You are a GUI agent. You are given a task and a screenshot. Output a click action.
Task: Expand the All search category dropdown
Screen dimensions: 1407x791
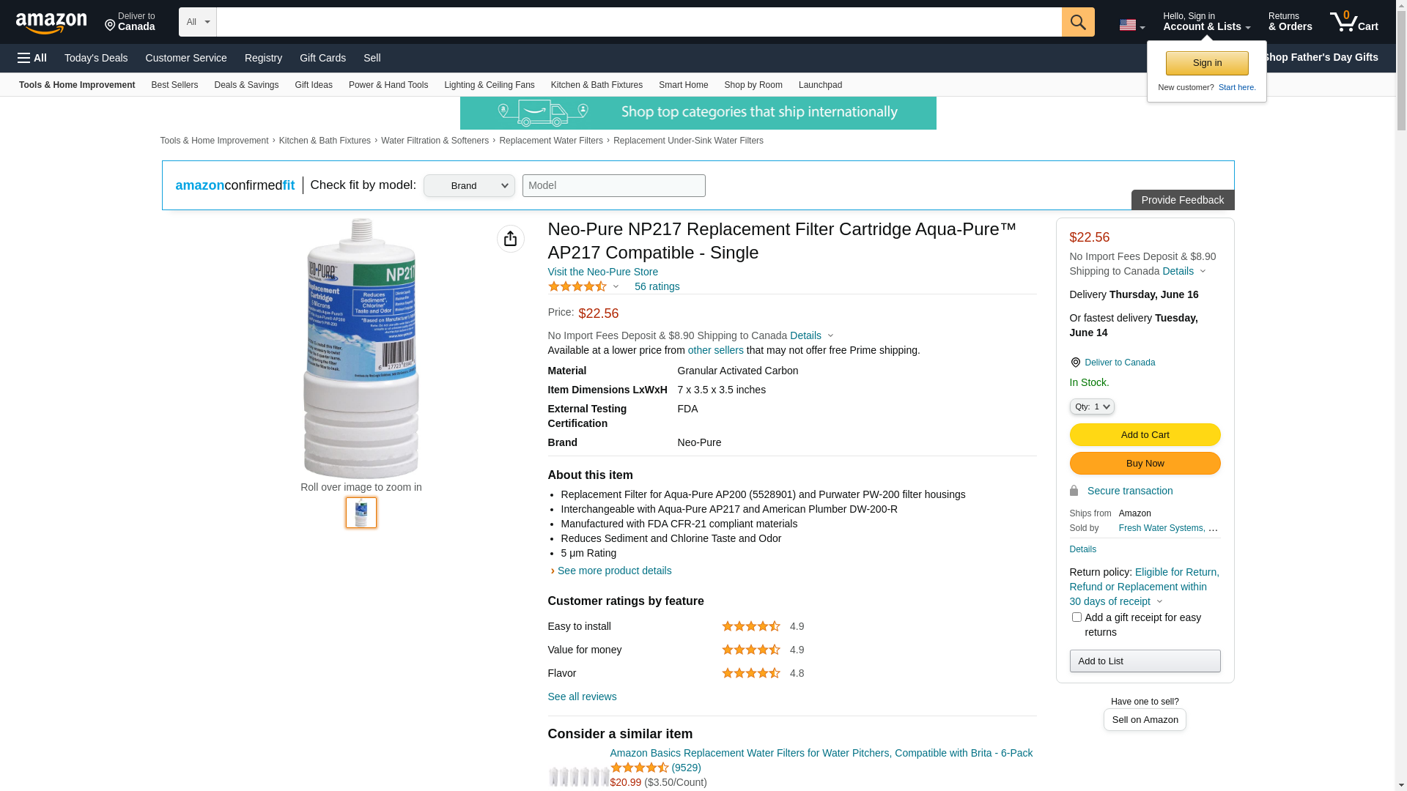pyautogui.click(x=198, y=22)
